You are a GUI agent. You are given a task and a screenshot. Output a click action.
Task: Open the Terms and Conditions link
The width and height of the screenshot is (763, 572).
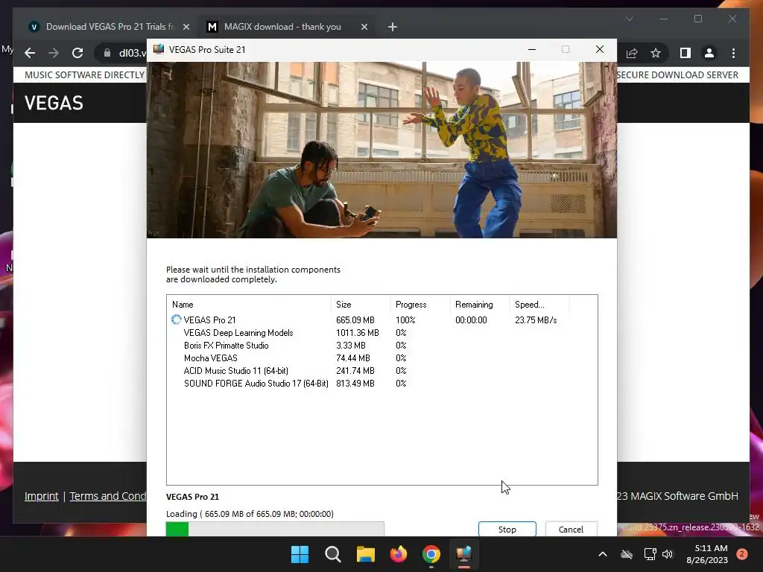(x=107, y=496)
